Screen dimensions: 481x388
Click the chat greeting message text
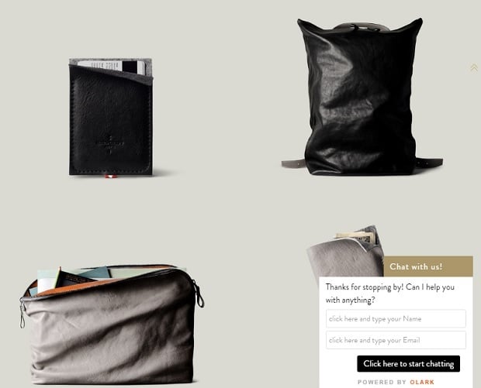[390, 294]
